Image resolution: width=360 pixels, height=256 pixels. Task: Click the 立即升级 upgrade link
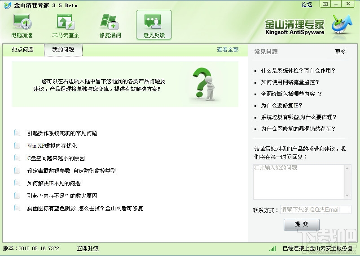click(x=88, y=248)
